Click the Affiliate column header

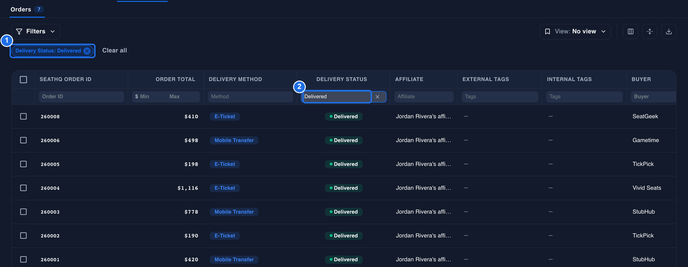click(409, 79)
